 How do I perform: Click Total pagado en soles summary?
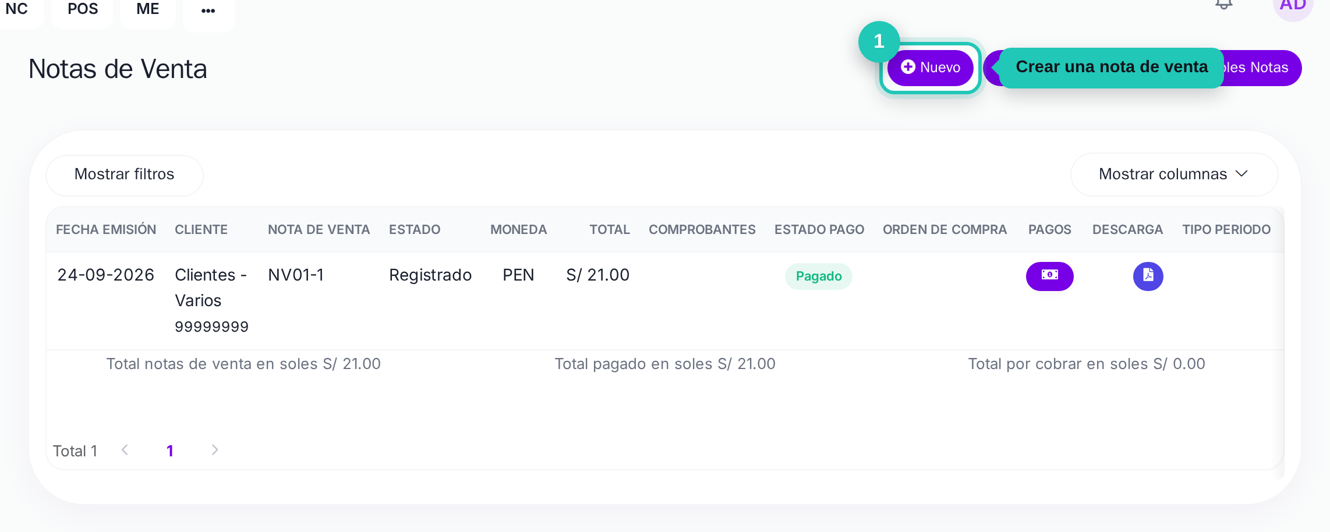(x=665, y=364)
